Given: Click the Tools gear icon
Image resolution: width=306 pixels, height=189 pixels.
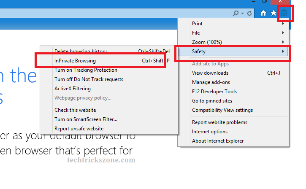Looking at the screenshot, I should coord(284,13).
